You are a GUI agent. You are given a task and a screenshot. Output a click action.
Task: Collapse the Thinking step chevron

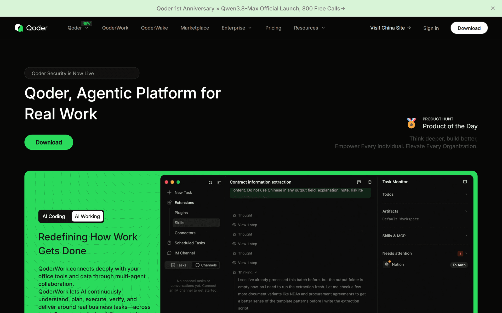point(256,272)
